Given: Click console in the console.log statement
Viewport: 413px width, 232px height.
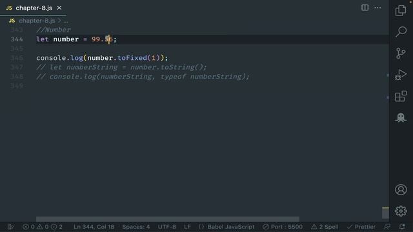Looking at the screenshot, I should 51,58.
